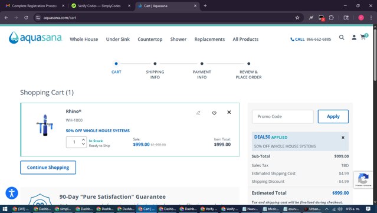Go back with the browser back arrow
This screenshot has height=213, width=377.
(6, 18)
